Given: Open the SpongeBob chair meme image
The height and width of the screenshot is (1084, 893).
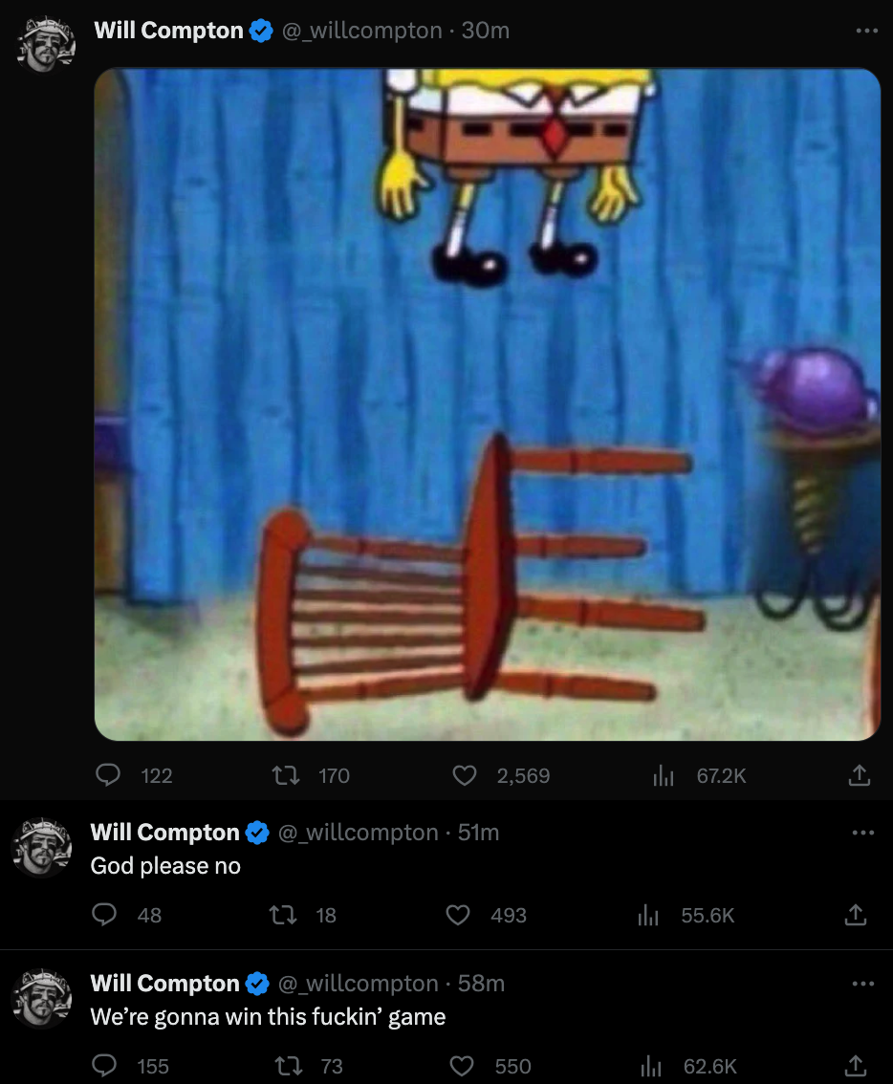Looking at the screenshot, I should [487, 403].
